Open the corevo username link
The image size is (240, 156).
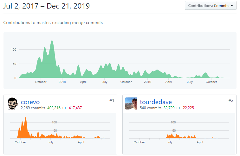coord(30,102)
